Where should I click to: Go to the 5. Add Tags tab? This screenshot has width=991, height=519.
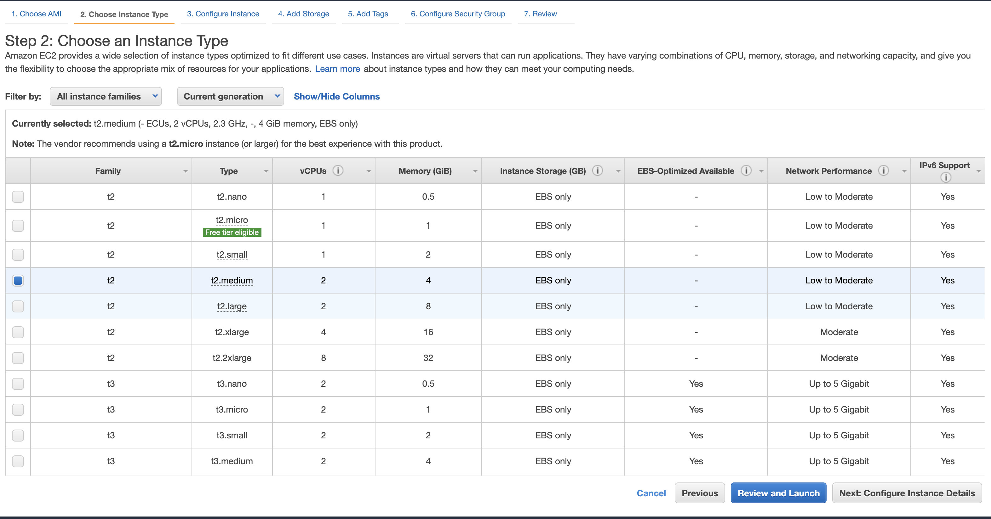click(x=368, y=14)
